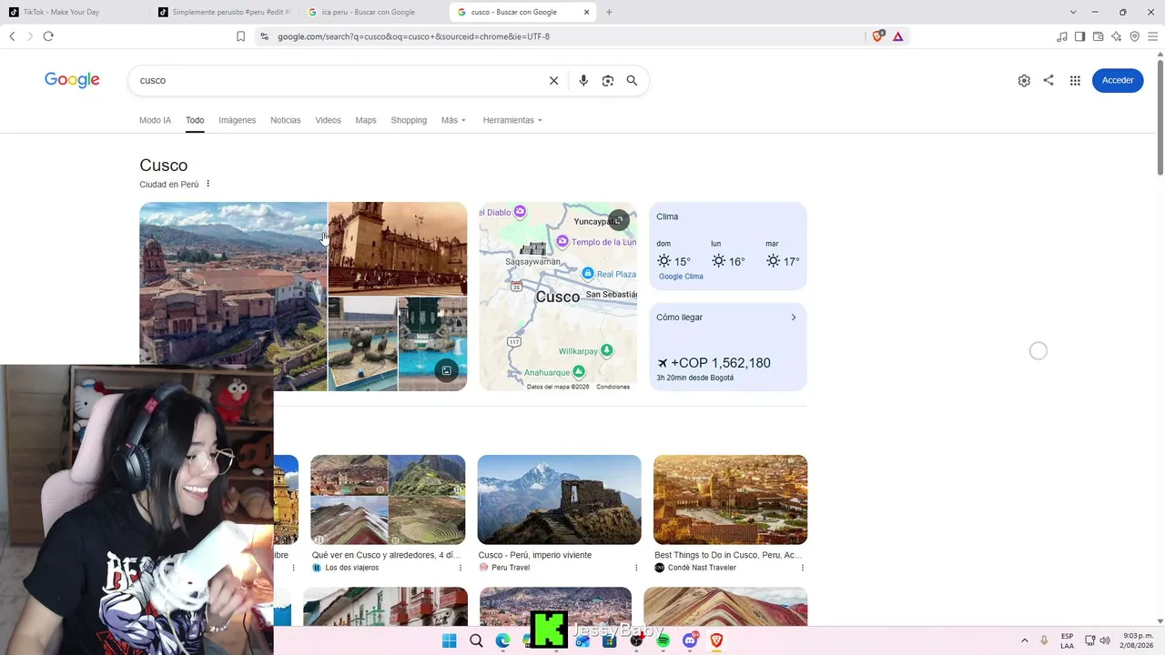Open the Brave Wallet icon
The width and height of the screenshot is (1165, 655).
1099,36
